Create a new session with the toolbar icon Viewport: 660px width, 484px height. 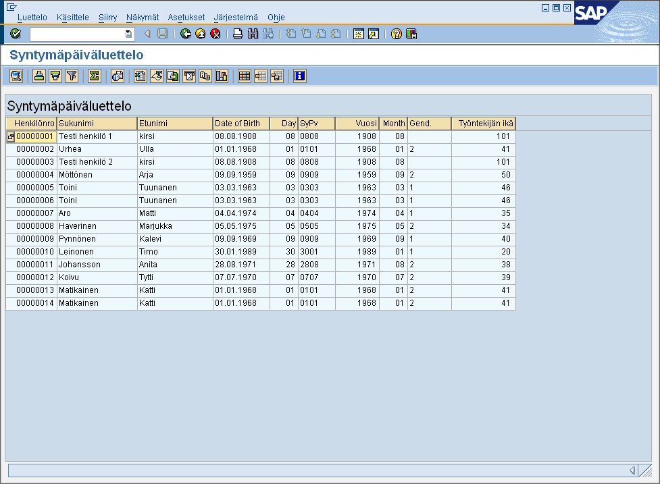pyautogui.click(x=358, y=34)
